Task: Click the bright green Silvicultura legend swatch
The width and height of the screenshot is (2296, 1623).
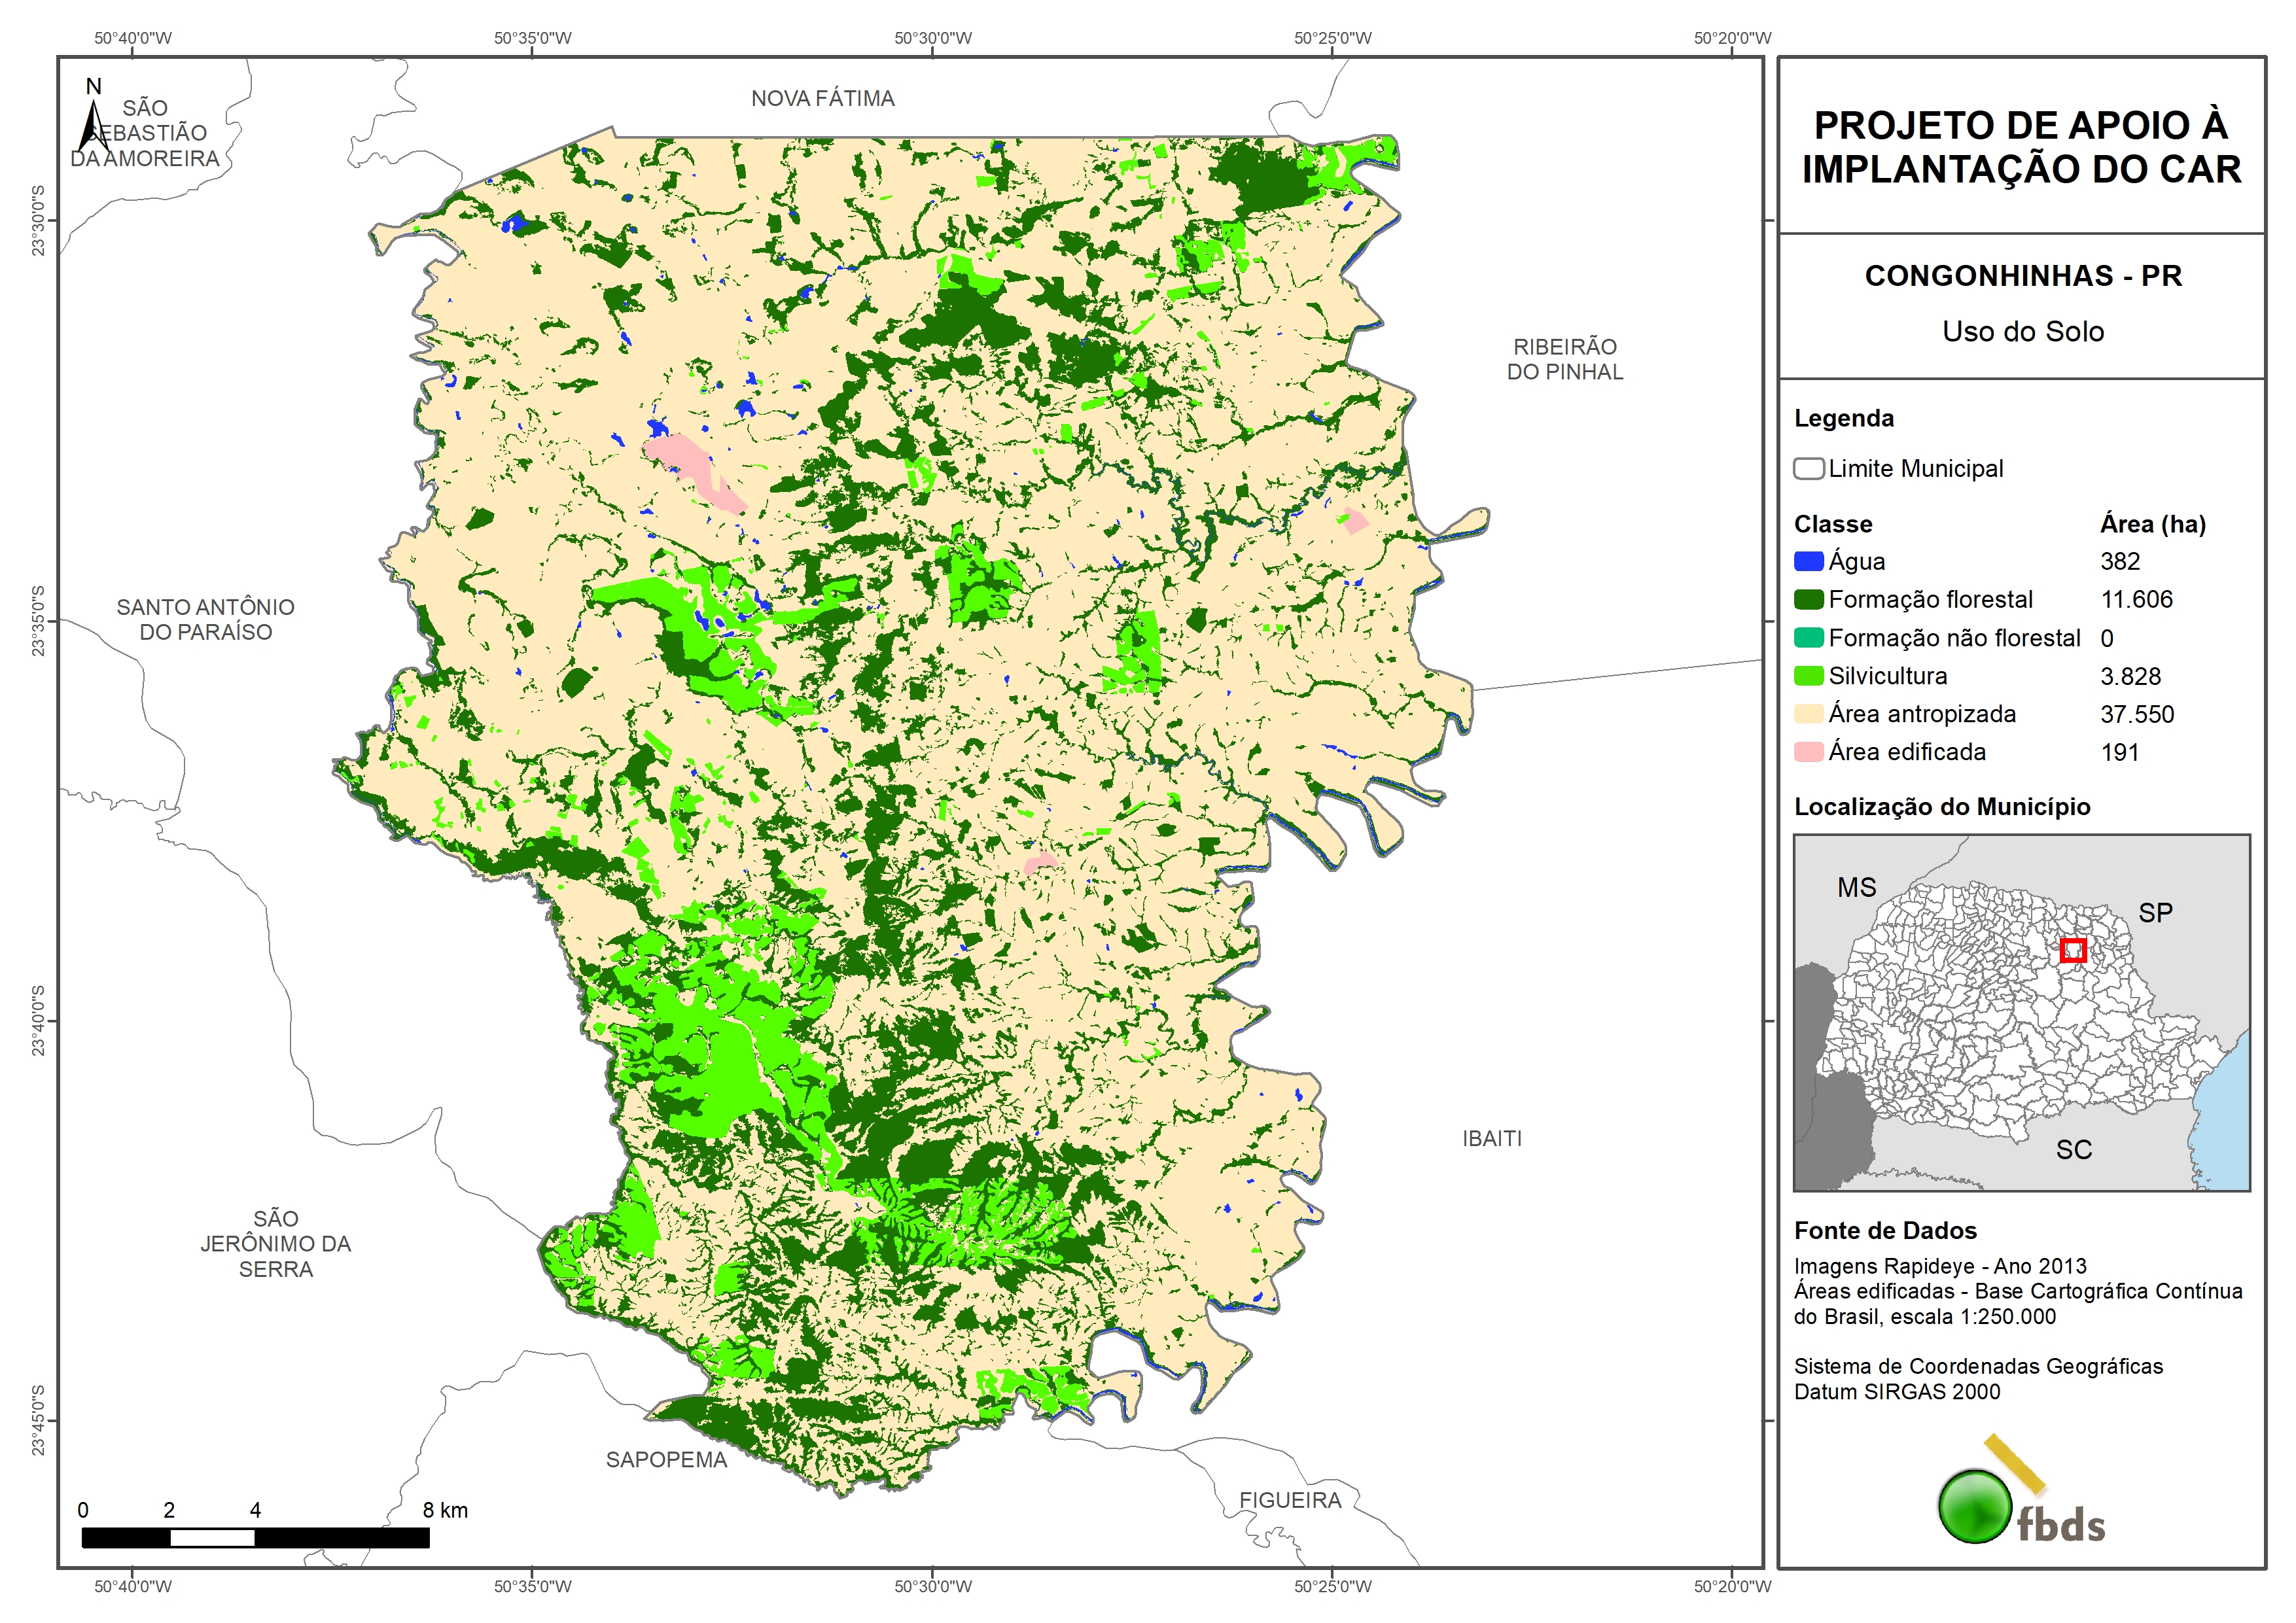Action: click(x=1808, y=676)
